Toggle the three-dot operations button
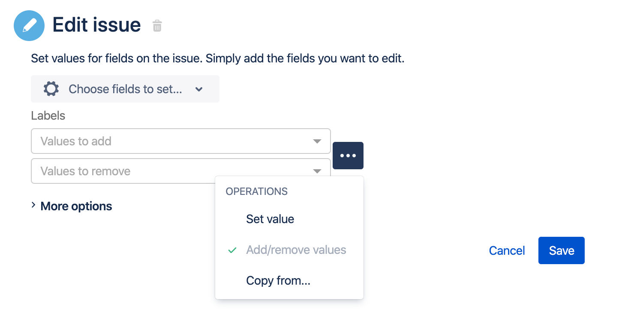631x318 pixels. [x=348, y=156]
